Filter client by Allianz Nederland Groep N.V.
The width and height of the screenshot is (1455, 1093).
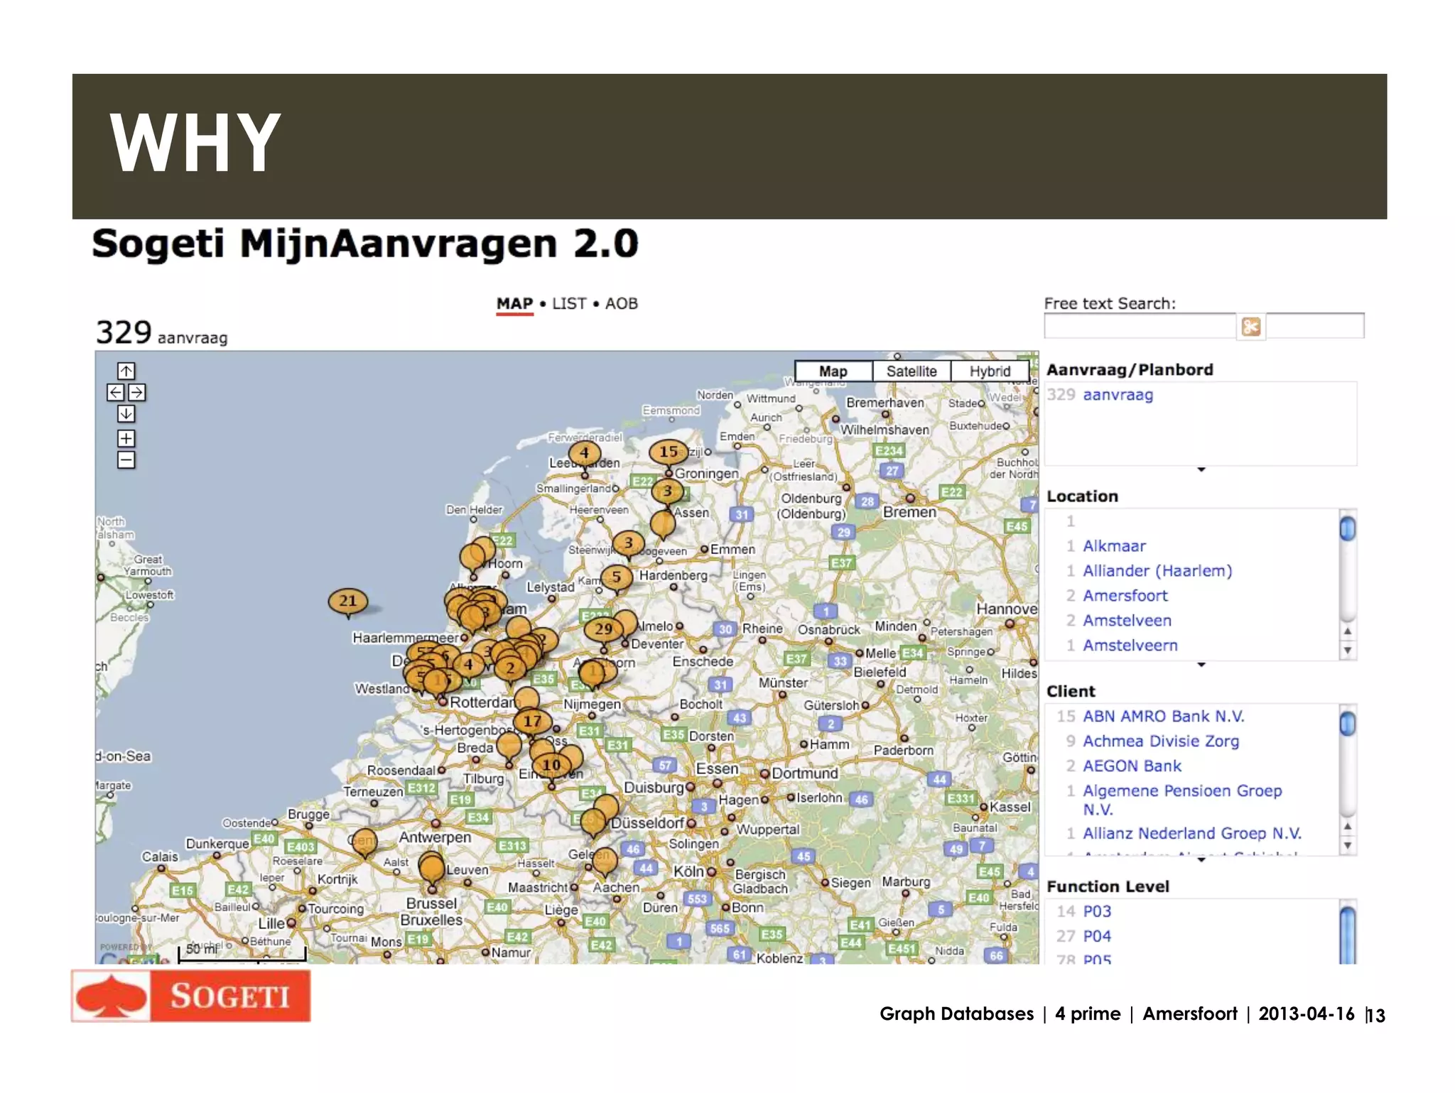(x=1192, y=834)
